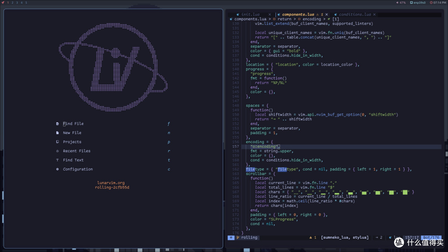Click the New File document icon

[57, 133]
